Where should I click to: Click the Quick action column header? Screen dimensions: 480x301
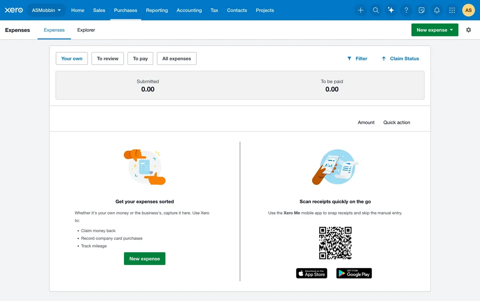pos(397,122)
